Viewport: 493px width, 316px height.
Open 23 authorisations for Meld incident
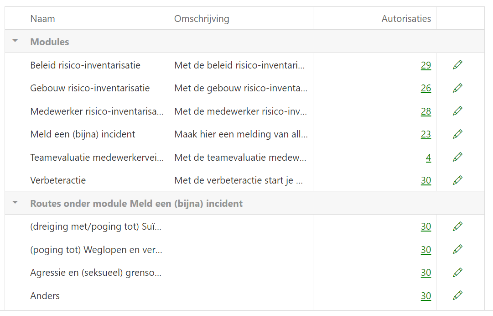tap(426, 134)
